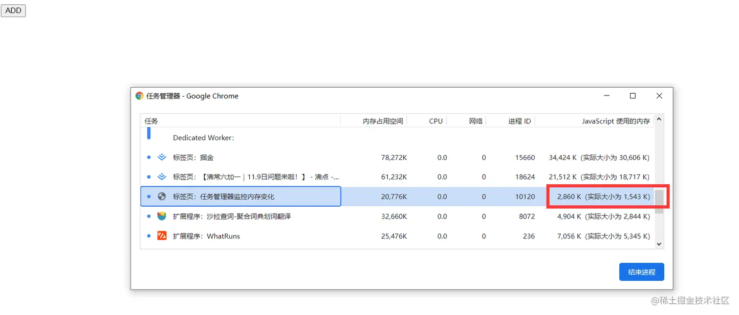Sort by the 内存占用空间 column header

[x=374, y=121]
